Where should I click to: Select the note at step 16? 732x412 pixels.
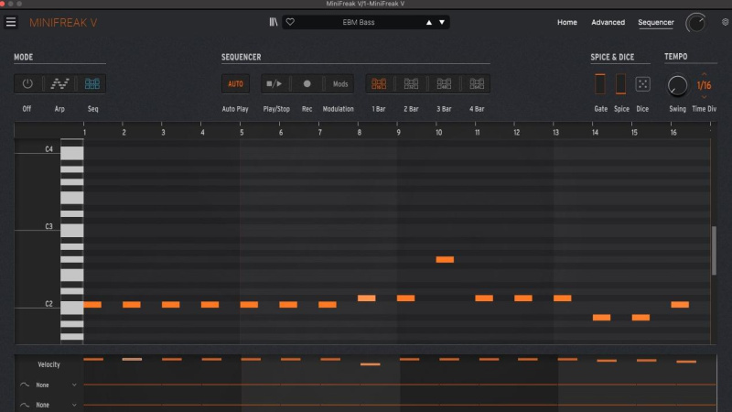coord(680,305)
